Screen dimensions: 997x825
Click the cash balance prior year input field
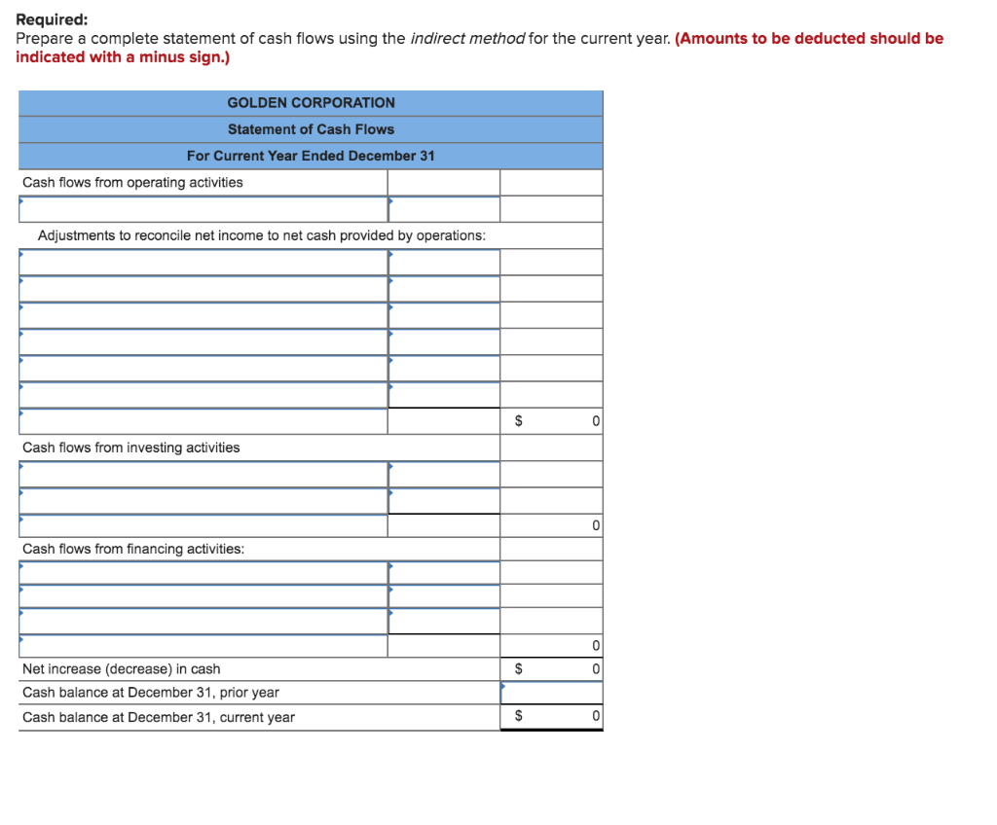[x=550, y=692]
